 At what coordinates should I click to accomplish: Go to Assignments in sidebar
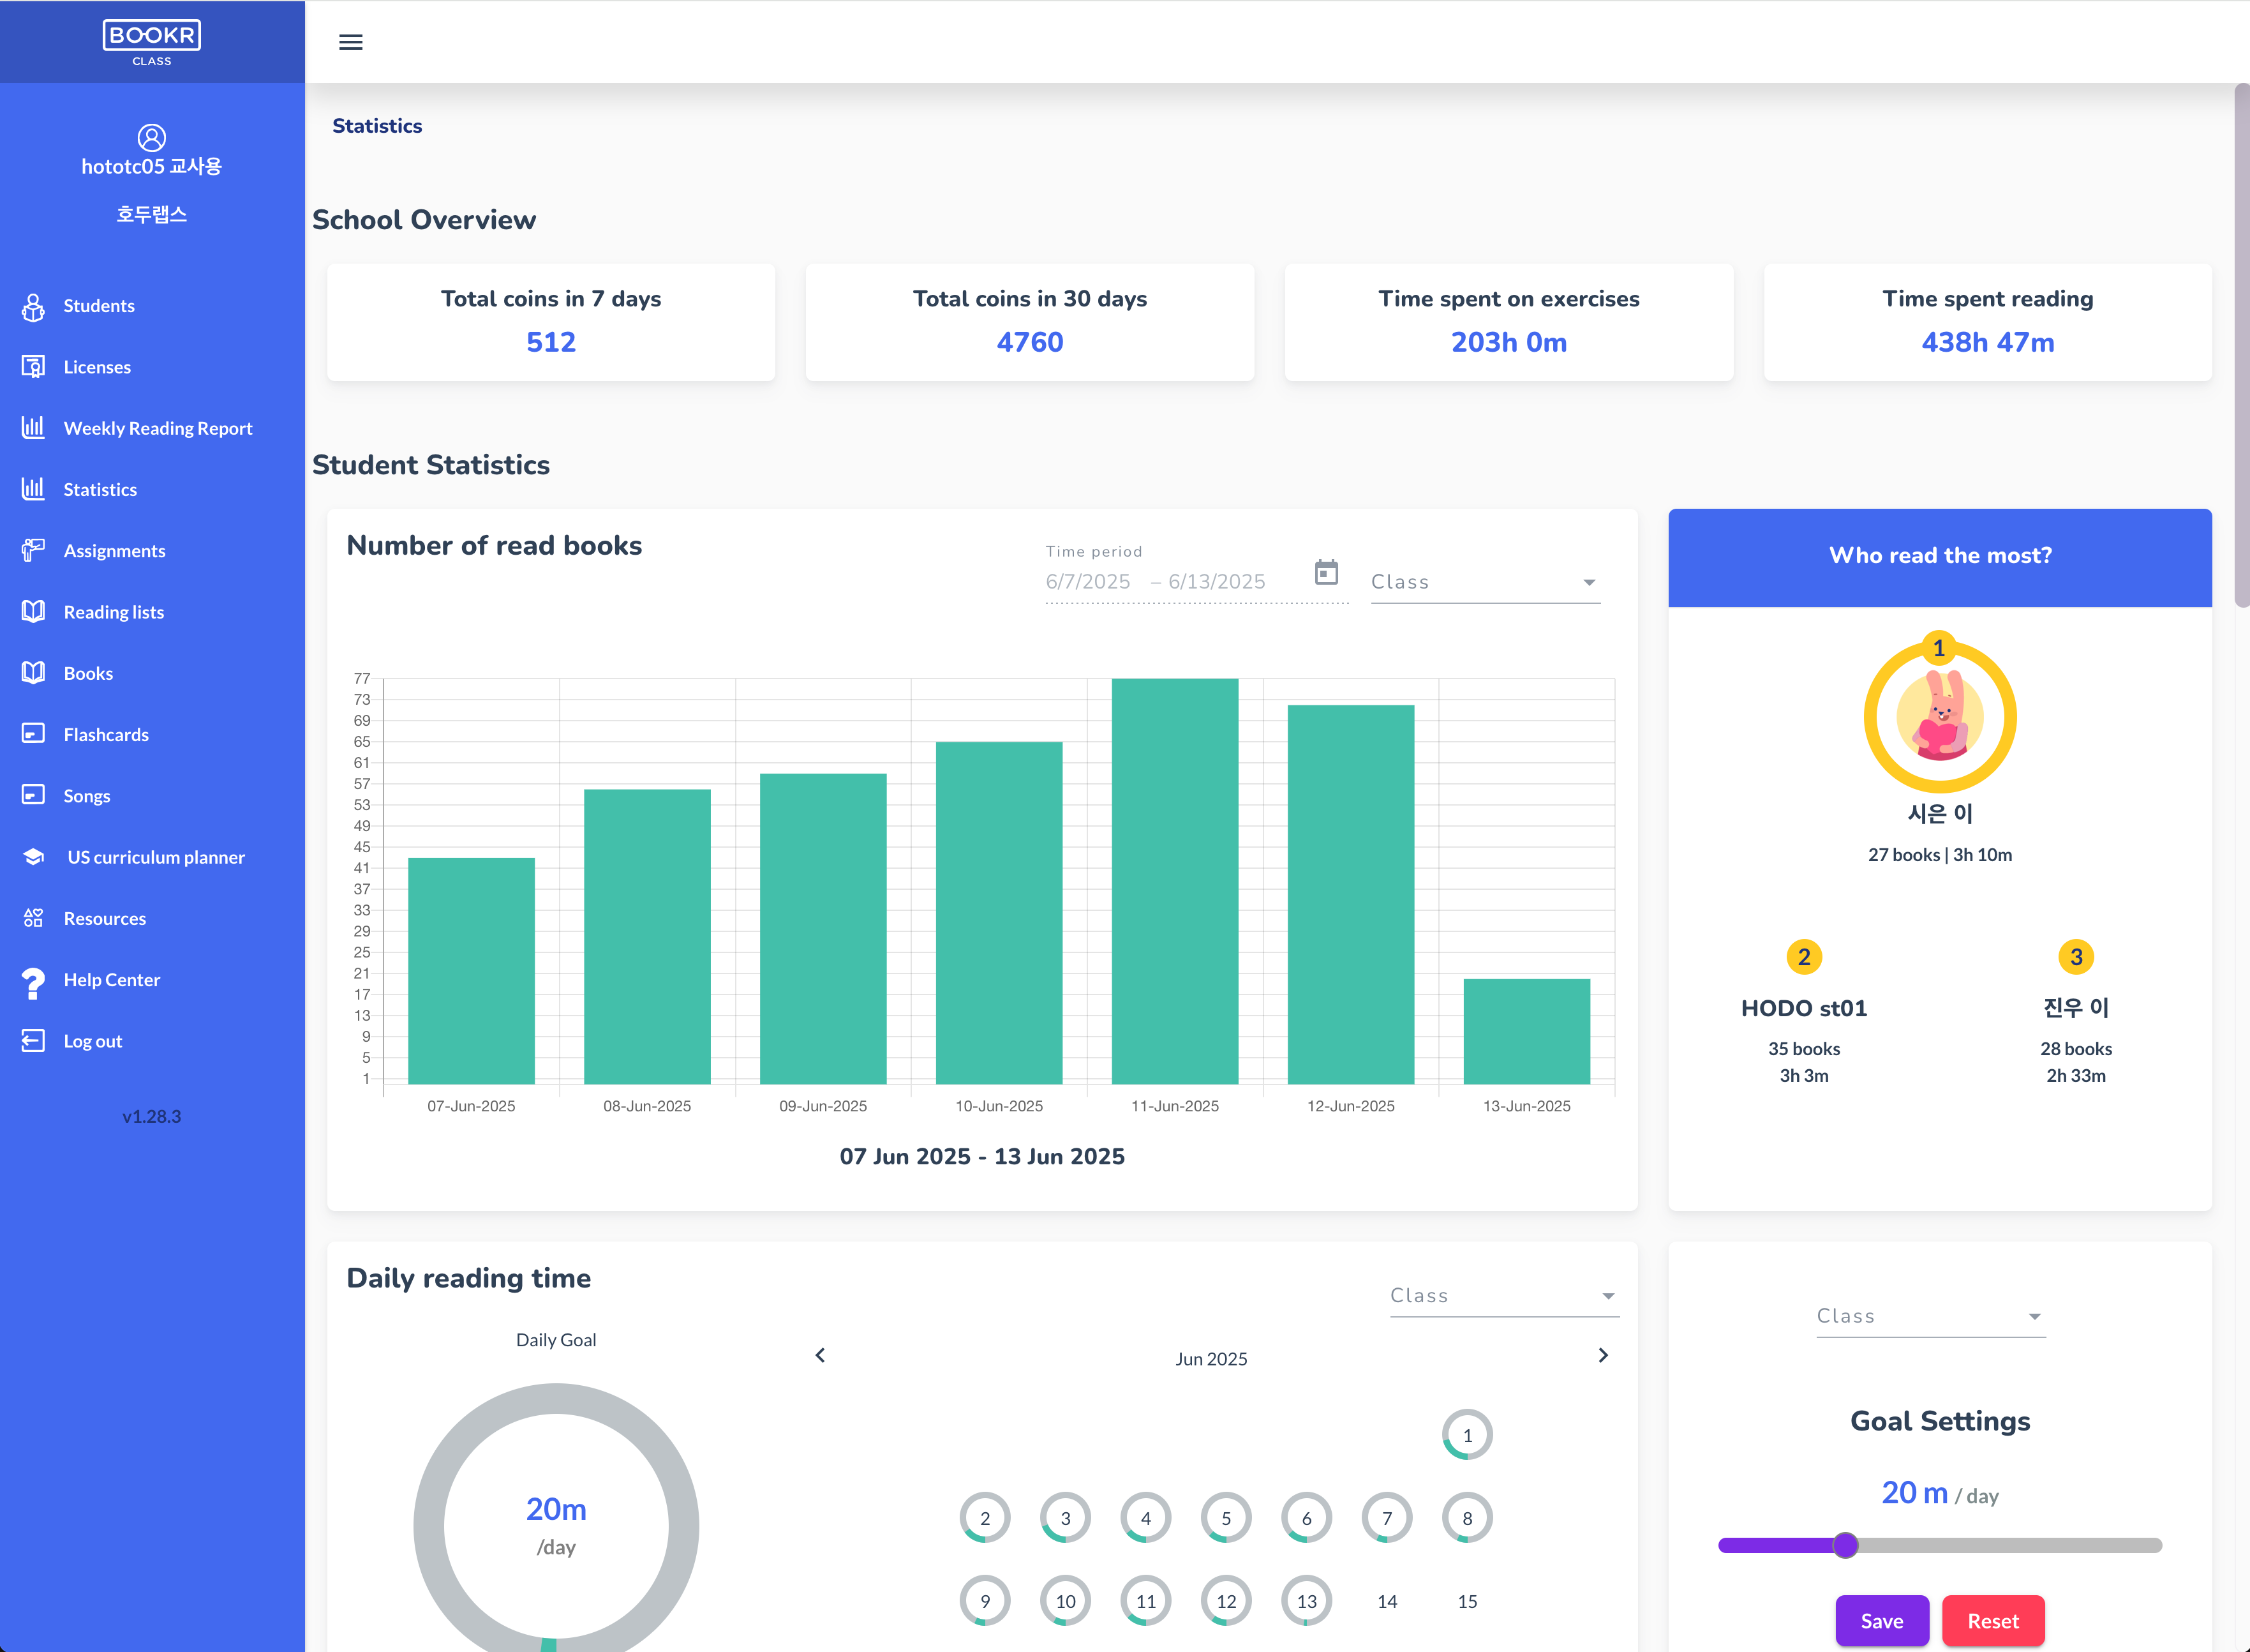point(114,551)
